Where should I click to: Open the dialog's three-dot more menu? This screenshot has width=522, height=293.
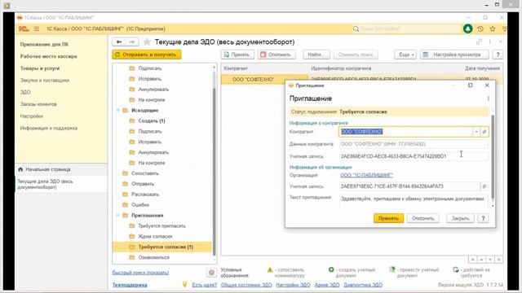coord(488,98)
